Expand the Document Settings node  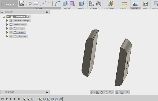(x=7, y=20)
